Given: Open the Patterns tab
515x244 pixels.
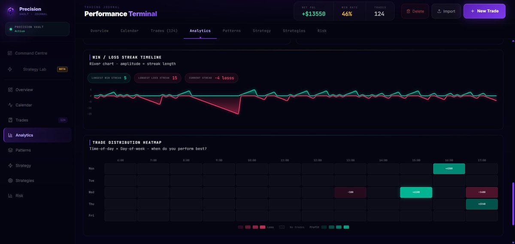Looking at the screenshot, I should [x=232, y=31].
